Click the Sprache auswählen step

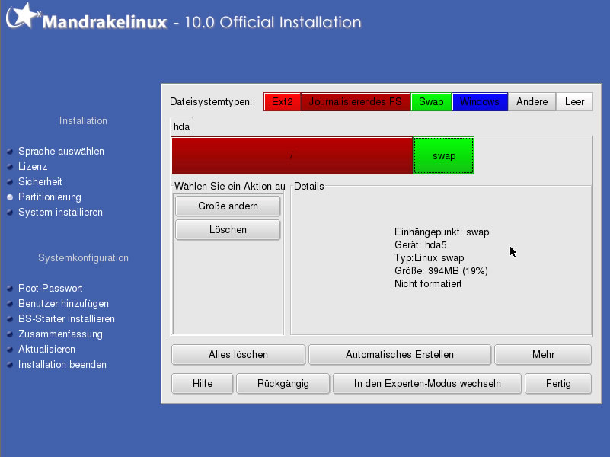61,152
